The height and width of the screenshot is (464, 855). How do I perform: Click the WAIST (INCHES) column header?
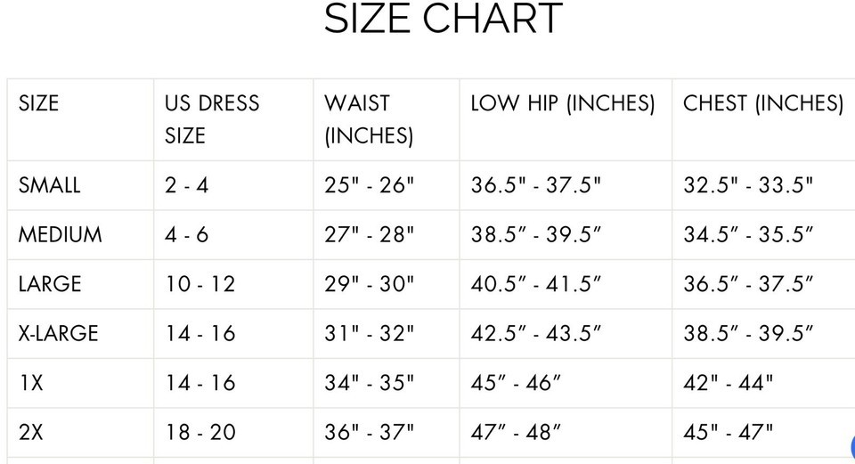(369, 119)
